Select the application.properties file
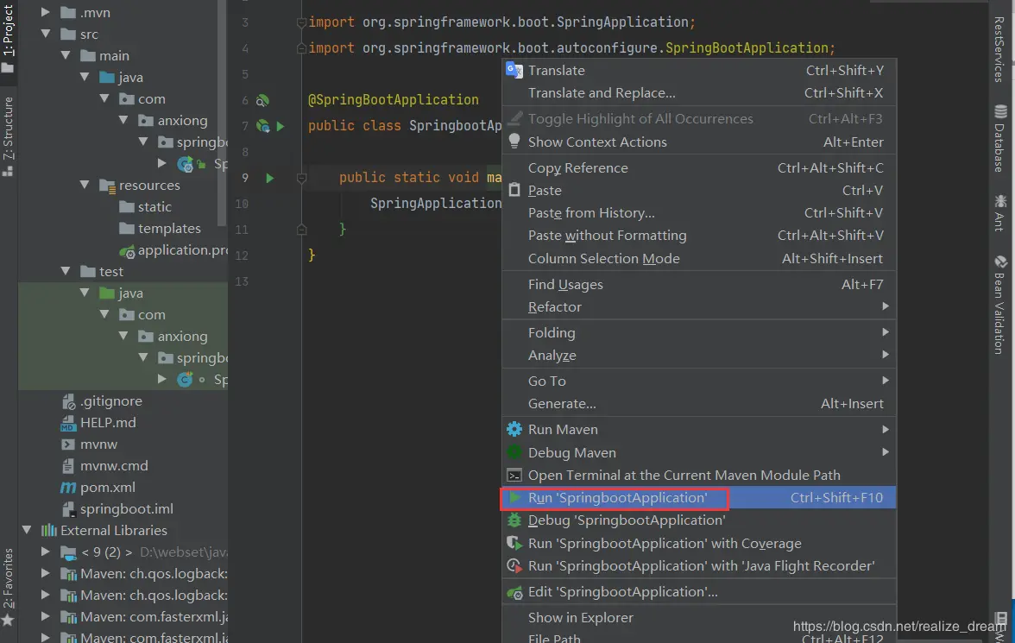This screenshot has height=643, width=1015. point(173,250)
